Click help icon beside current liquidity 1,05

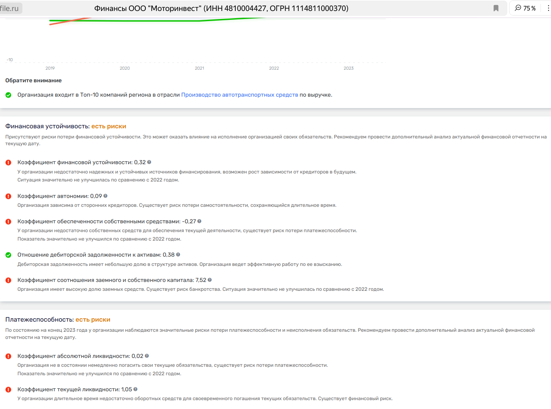tap(136, 389)
